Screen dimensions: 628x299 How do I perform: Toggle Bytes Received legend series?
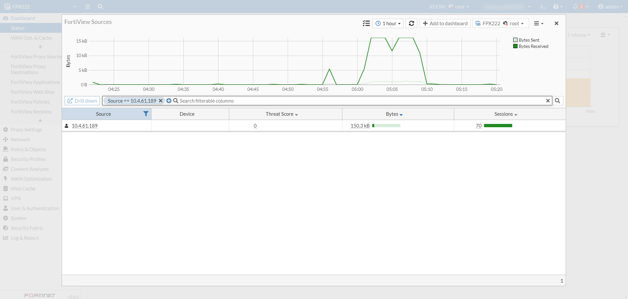[x=531, y=46]
